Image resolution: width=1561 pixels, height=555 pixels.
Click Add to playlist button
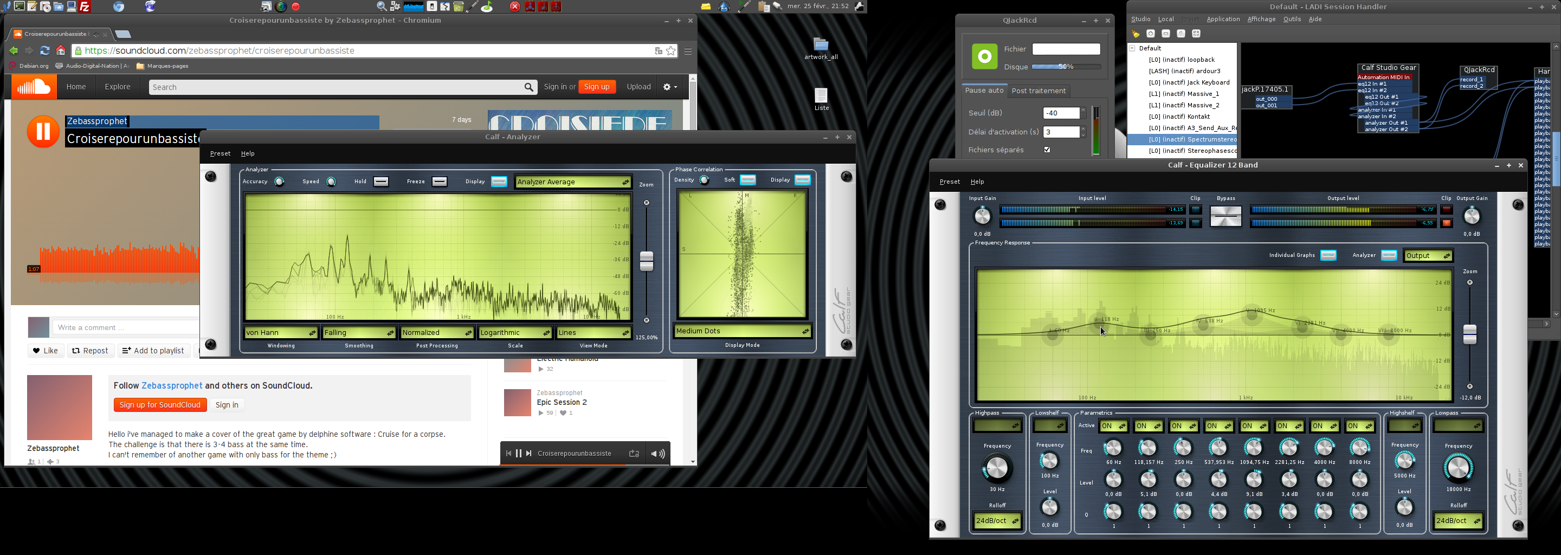[153, 351]
